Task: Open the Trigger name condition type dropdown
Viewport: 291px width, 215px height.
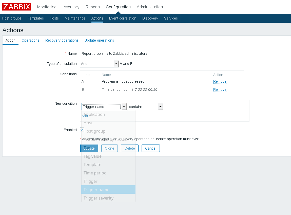Action: [x=104, y=107]
